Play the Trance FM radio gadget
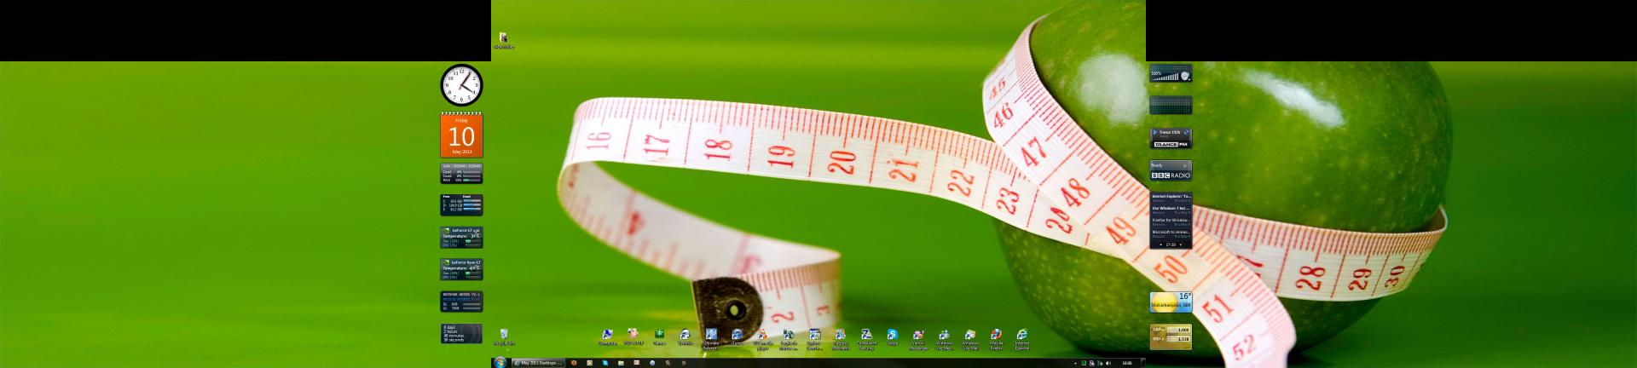 pyautogui.click(x=1155, y=133)
